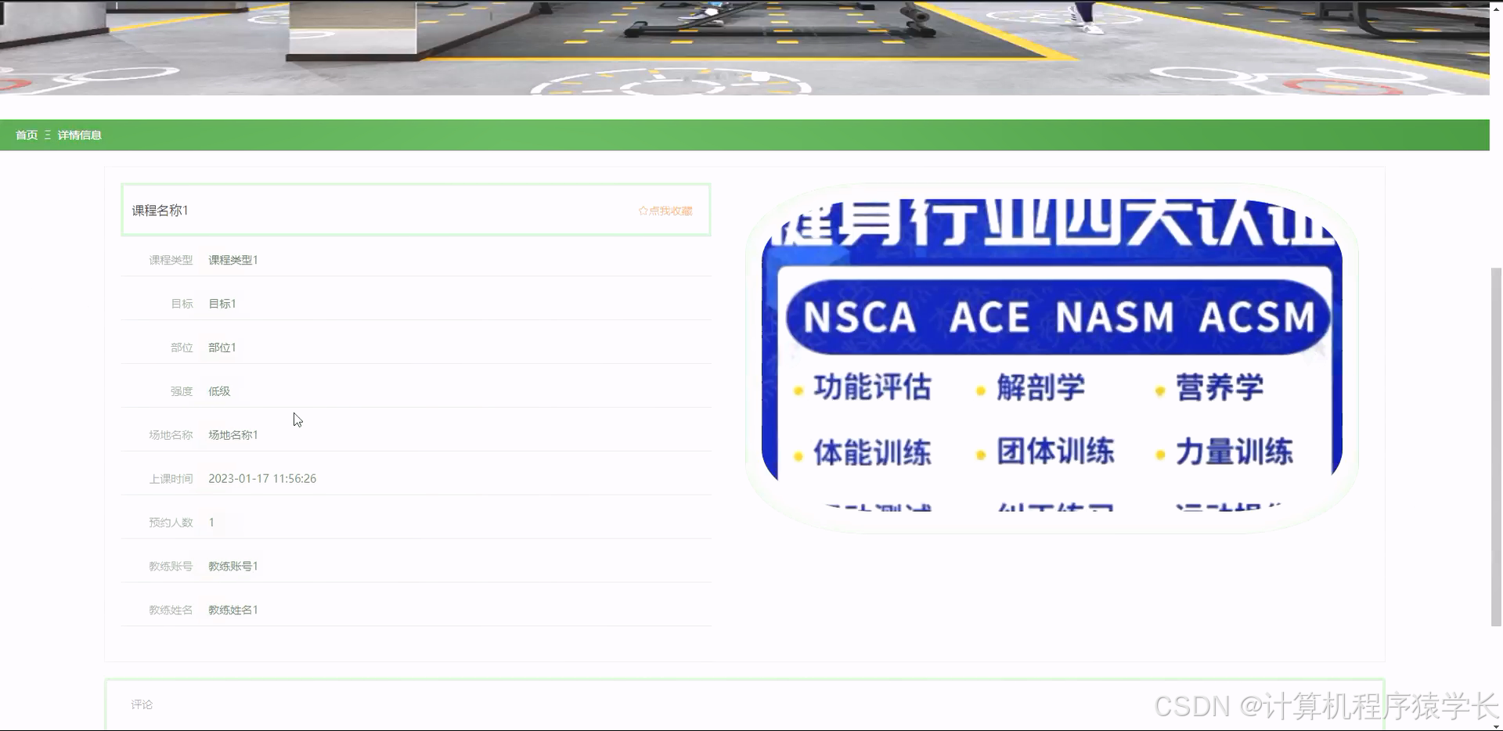
Task: Click the vertical page scrollbar thumb
Action: click(1497, 447)
